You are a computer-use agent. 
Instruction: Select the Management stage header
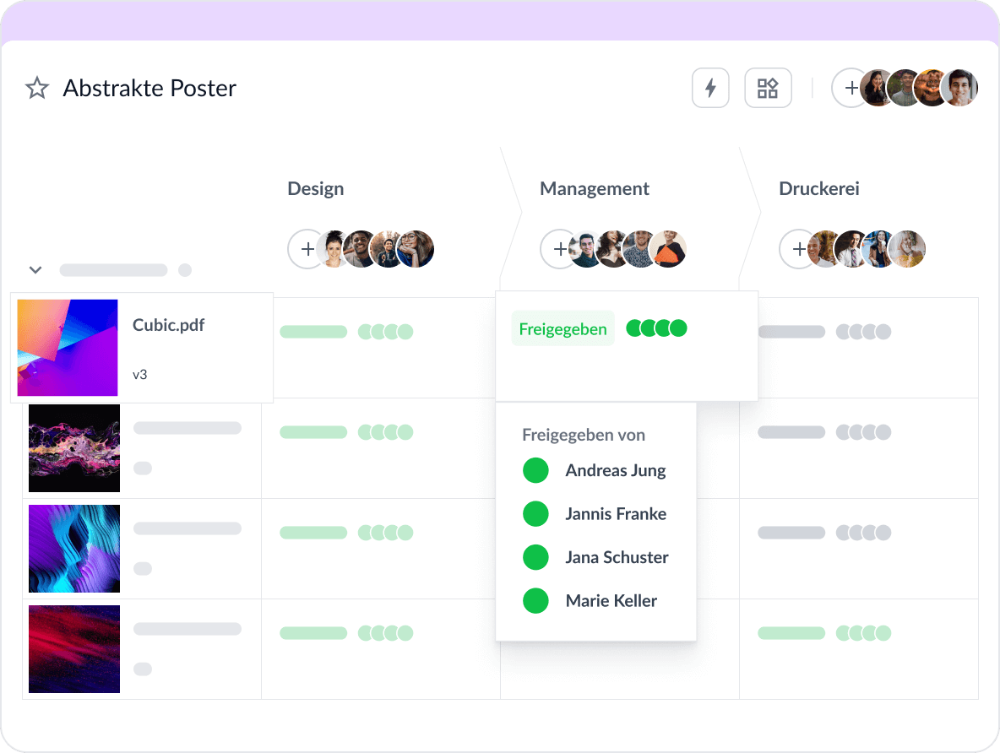pos(595,188)
